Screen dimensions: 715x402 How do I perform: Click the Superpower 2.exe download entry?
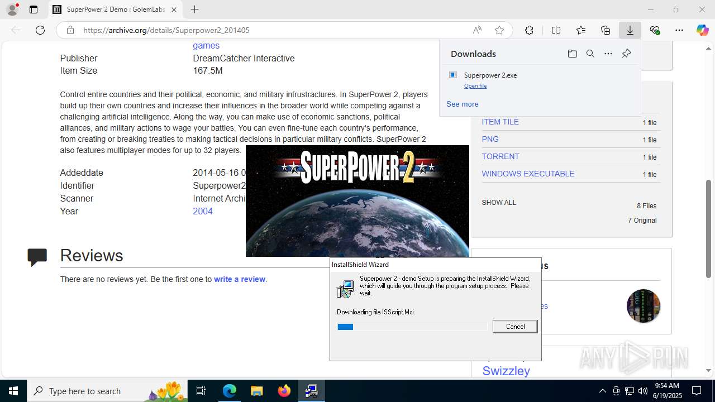coord(540,80)
